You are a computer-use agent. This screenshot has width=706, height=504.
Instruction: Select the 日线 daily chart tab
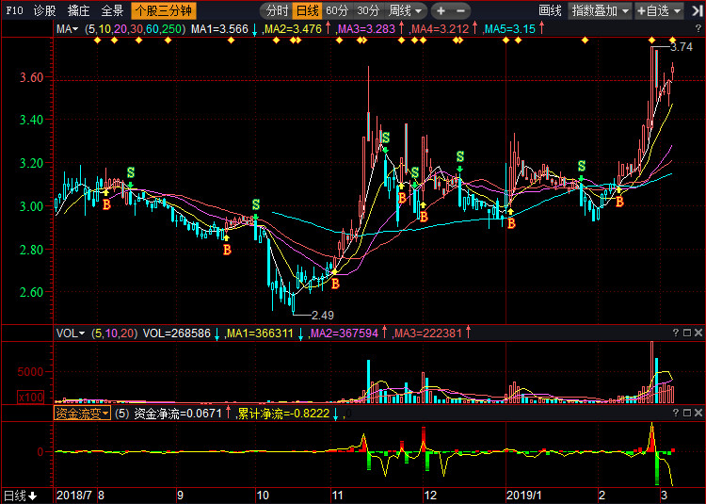coord(308,10)
